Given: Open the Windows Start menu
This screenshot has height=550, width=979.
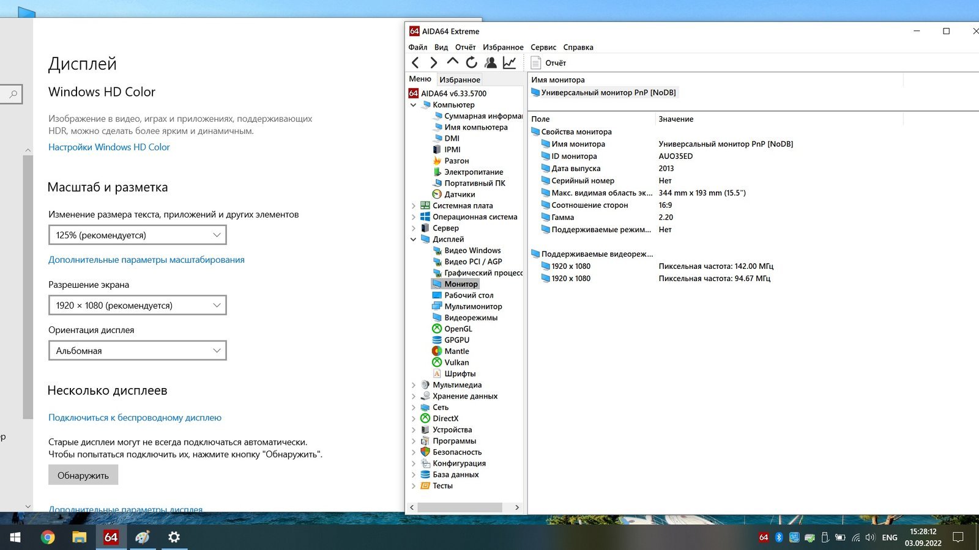Looking at the screenshot, I should click(x=15, y=537).
